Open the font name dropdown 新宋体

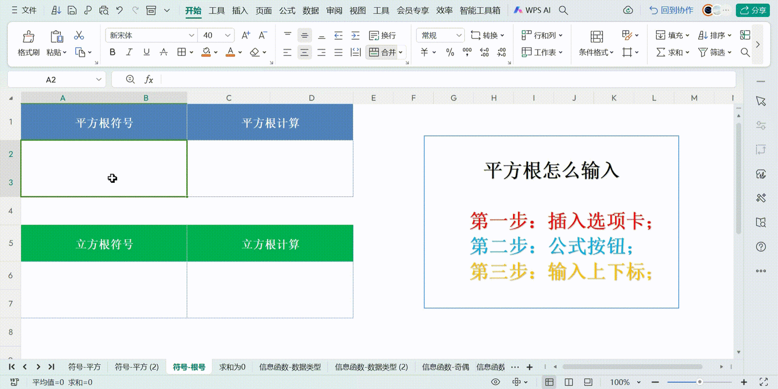point(192,35)
